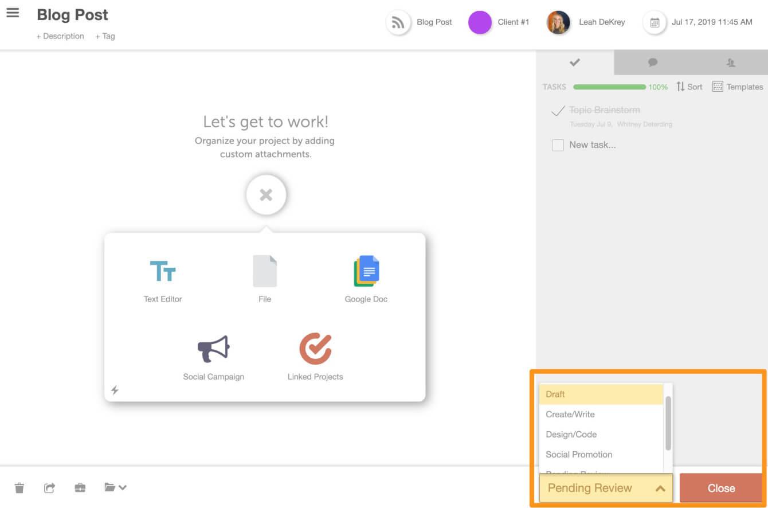The height and width of the screenshot is (508, 768).
Task: Click the status list scrollbar
Action: point(668,423)
